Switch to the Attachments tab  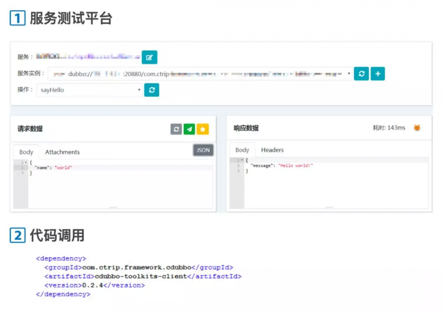click(62, 152)
